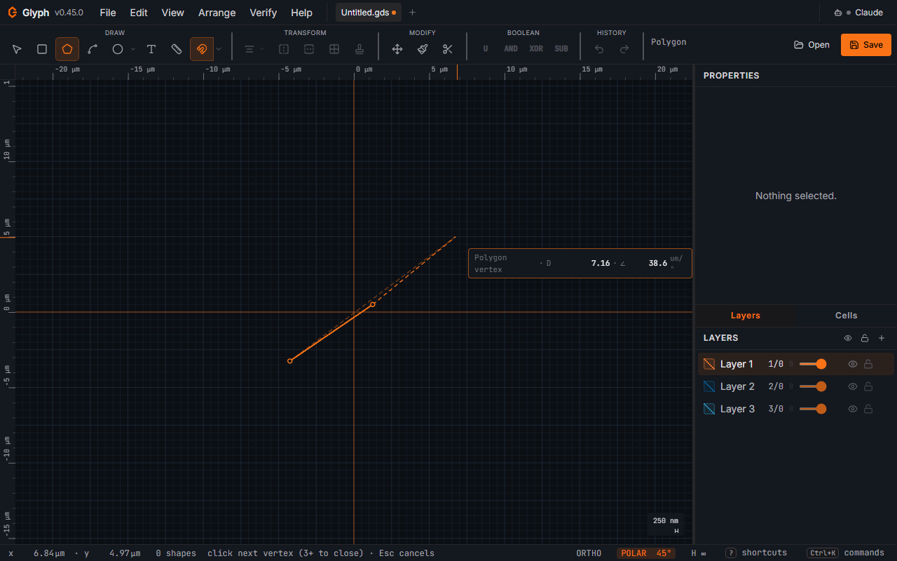Image resolution: width=897 pixels, height=561 pixels.
Task: Click the Boolean union U button
Action: [486, 49]
